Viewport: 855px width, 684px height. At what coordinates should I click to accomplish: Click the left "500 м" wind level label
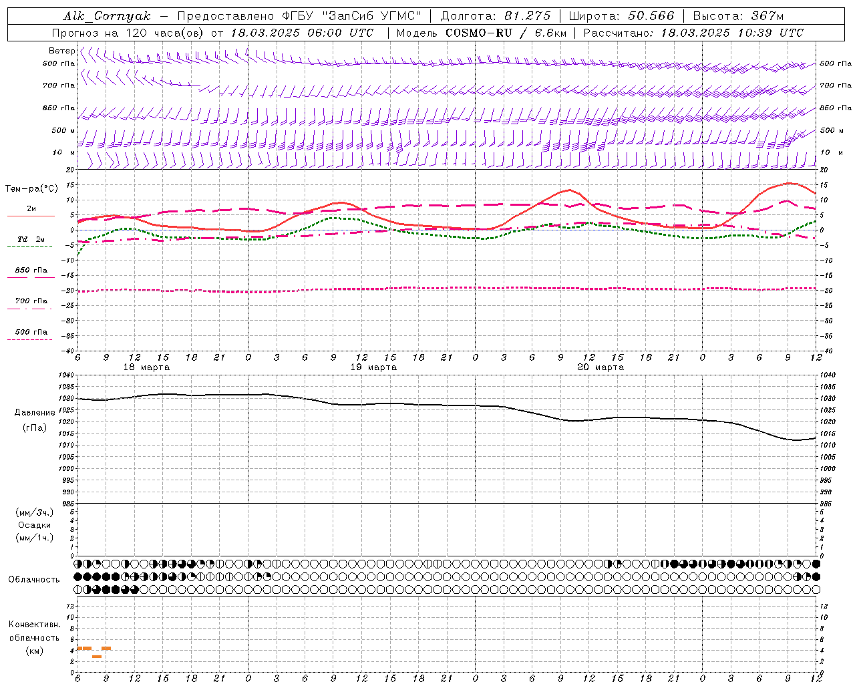click(x=63, y=131)
